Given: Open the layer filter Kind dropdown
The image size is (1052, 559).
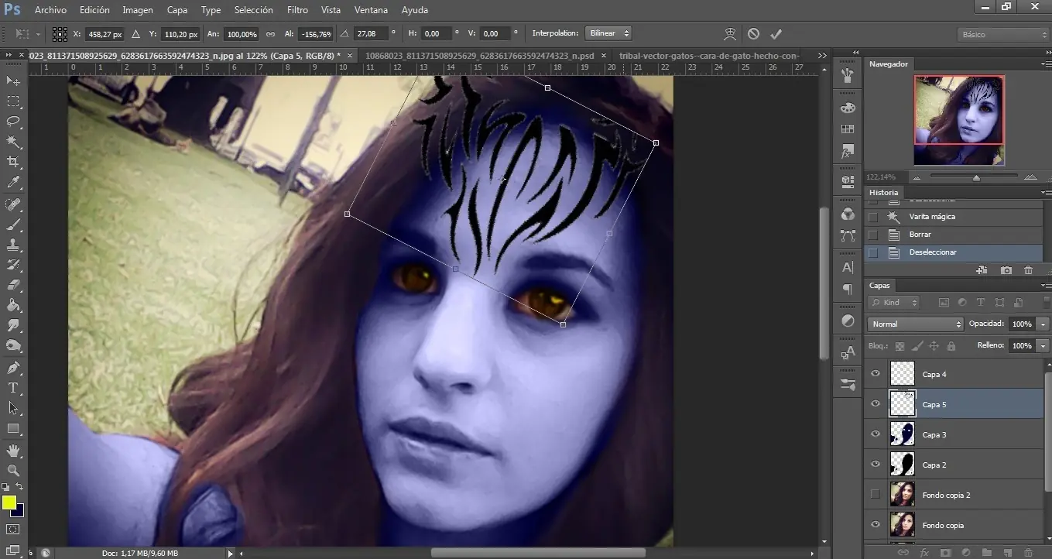Looking at the screenshot, I should 894,303.
